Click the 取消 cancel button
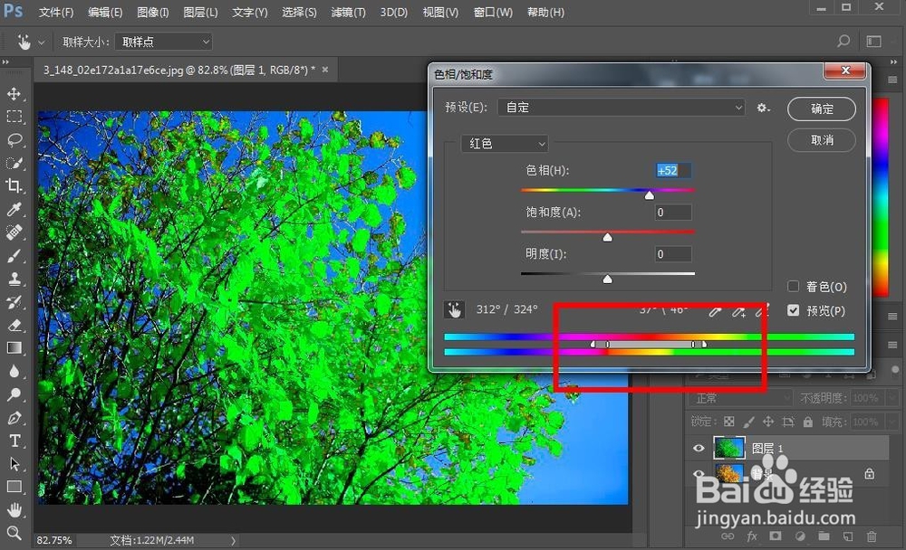Image resolution: width=906 pixels, height=550 pixels. [822, 140]
